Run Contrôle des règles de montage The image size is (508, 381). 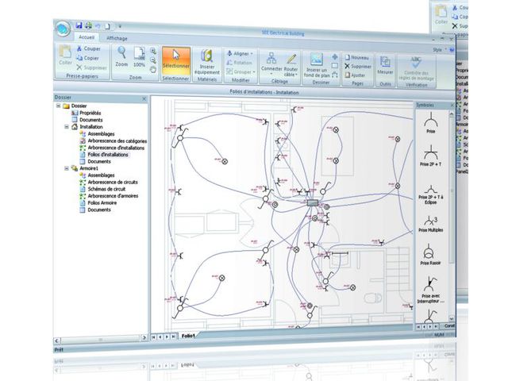click(416, 67)
